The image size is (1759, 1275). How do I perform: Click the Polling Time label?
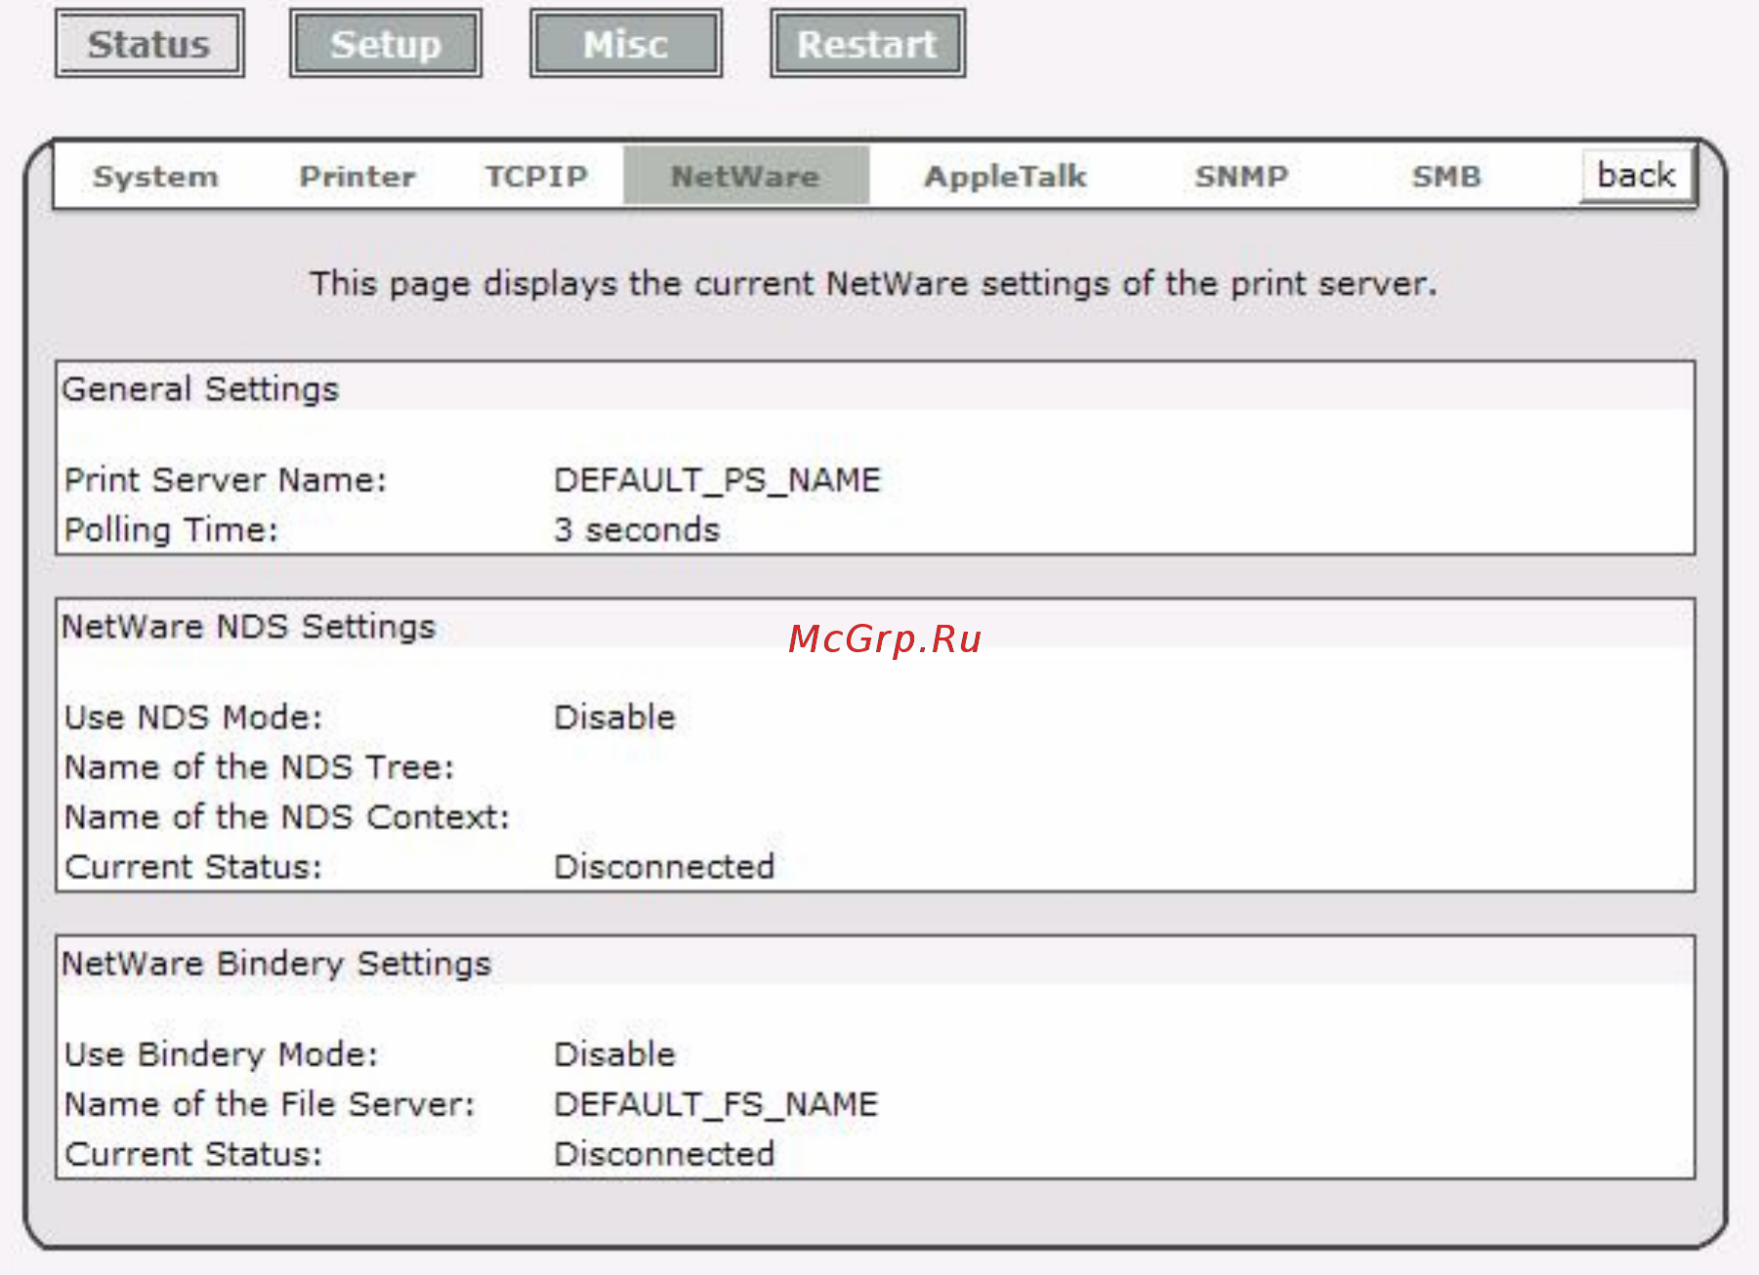click(171, 530)
